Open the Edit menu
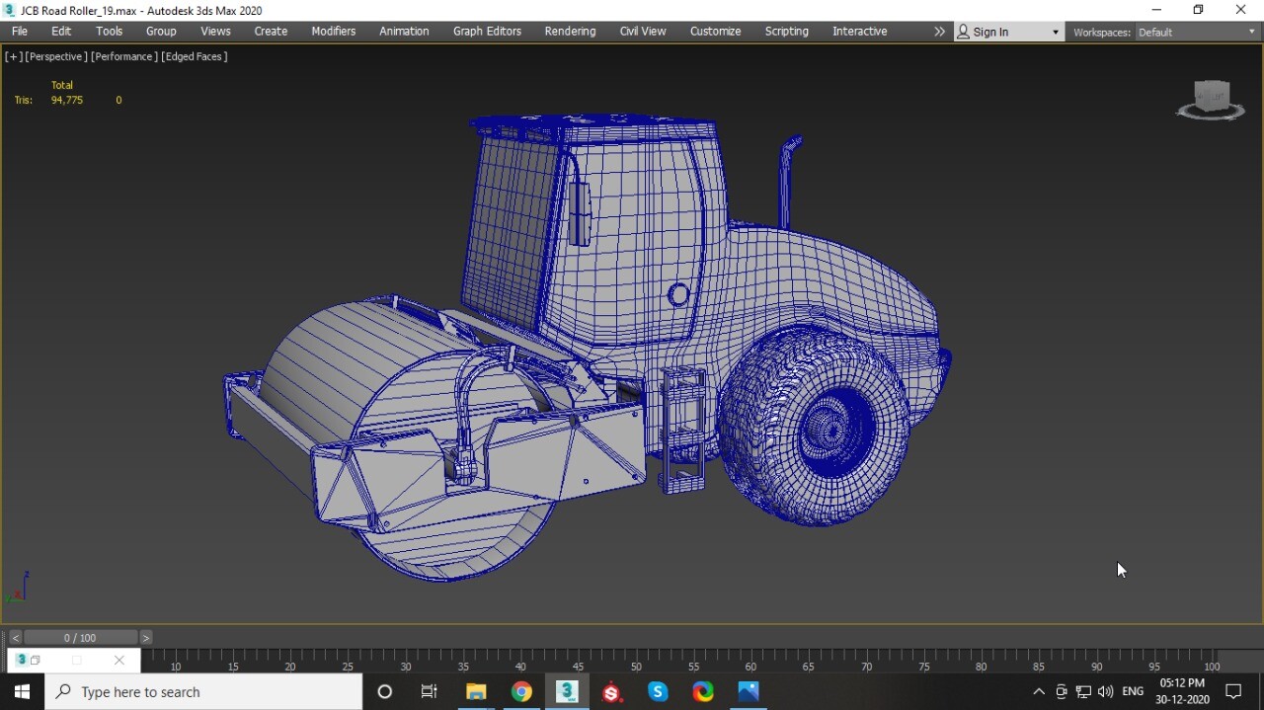The width and height of the screenshot is (1264, 710). click(61, 32)
